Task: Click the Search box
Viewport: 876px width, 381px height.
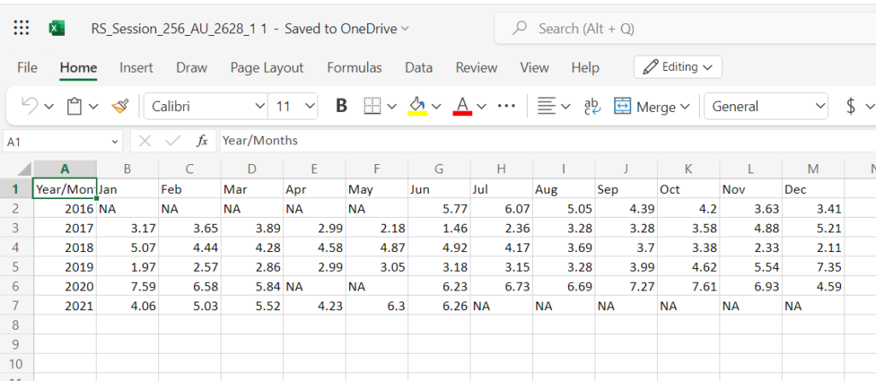Action: [x=685, y=28]
